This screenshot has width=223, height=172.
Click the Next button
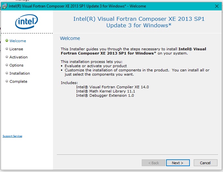click(x=178, y=163)
